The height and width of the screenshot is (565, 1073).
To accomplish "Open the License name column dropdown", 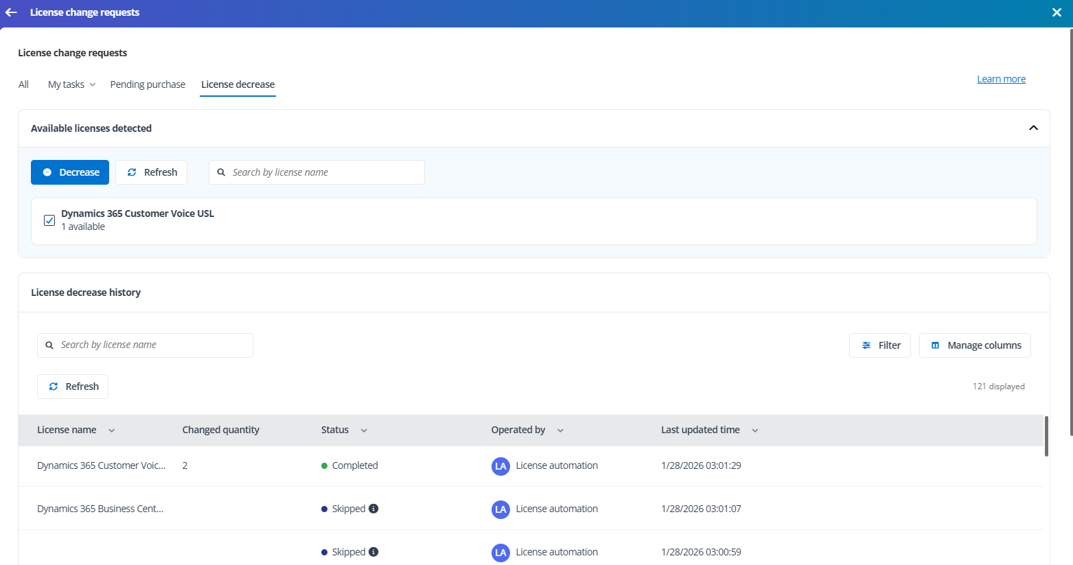I will tap(111, 430).
